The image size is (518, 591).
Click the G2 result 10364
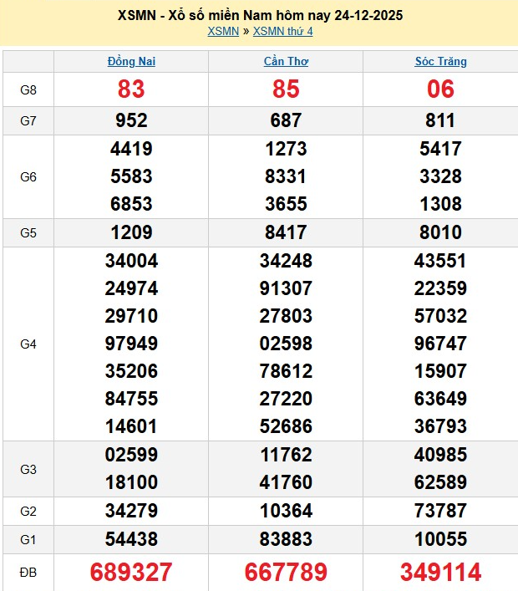(x=286, y=511)
